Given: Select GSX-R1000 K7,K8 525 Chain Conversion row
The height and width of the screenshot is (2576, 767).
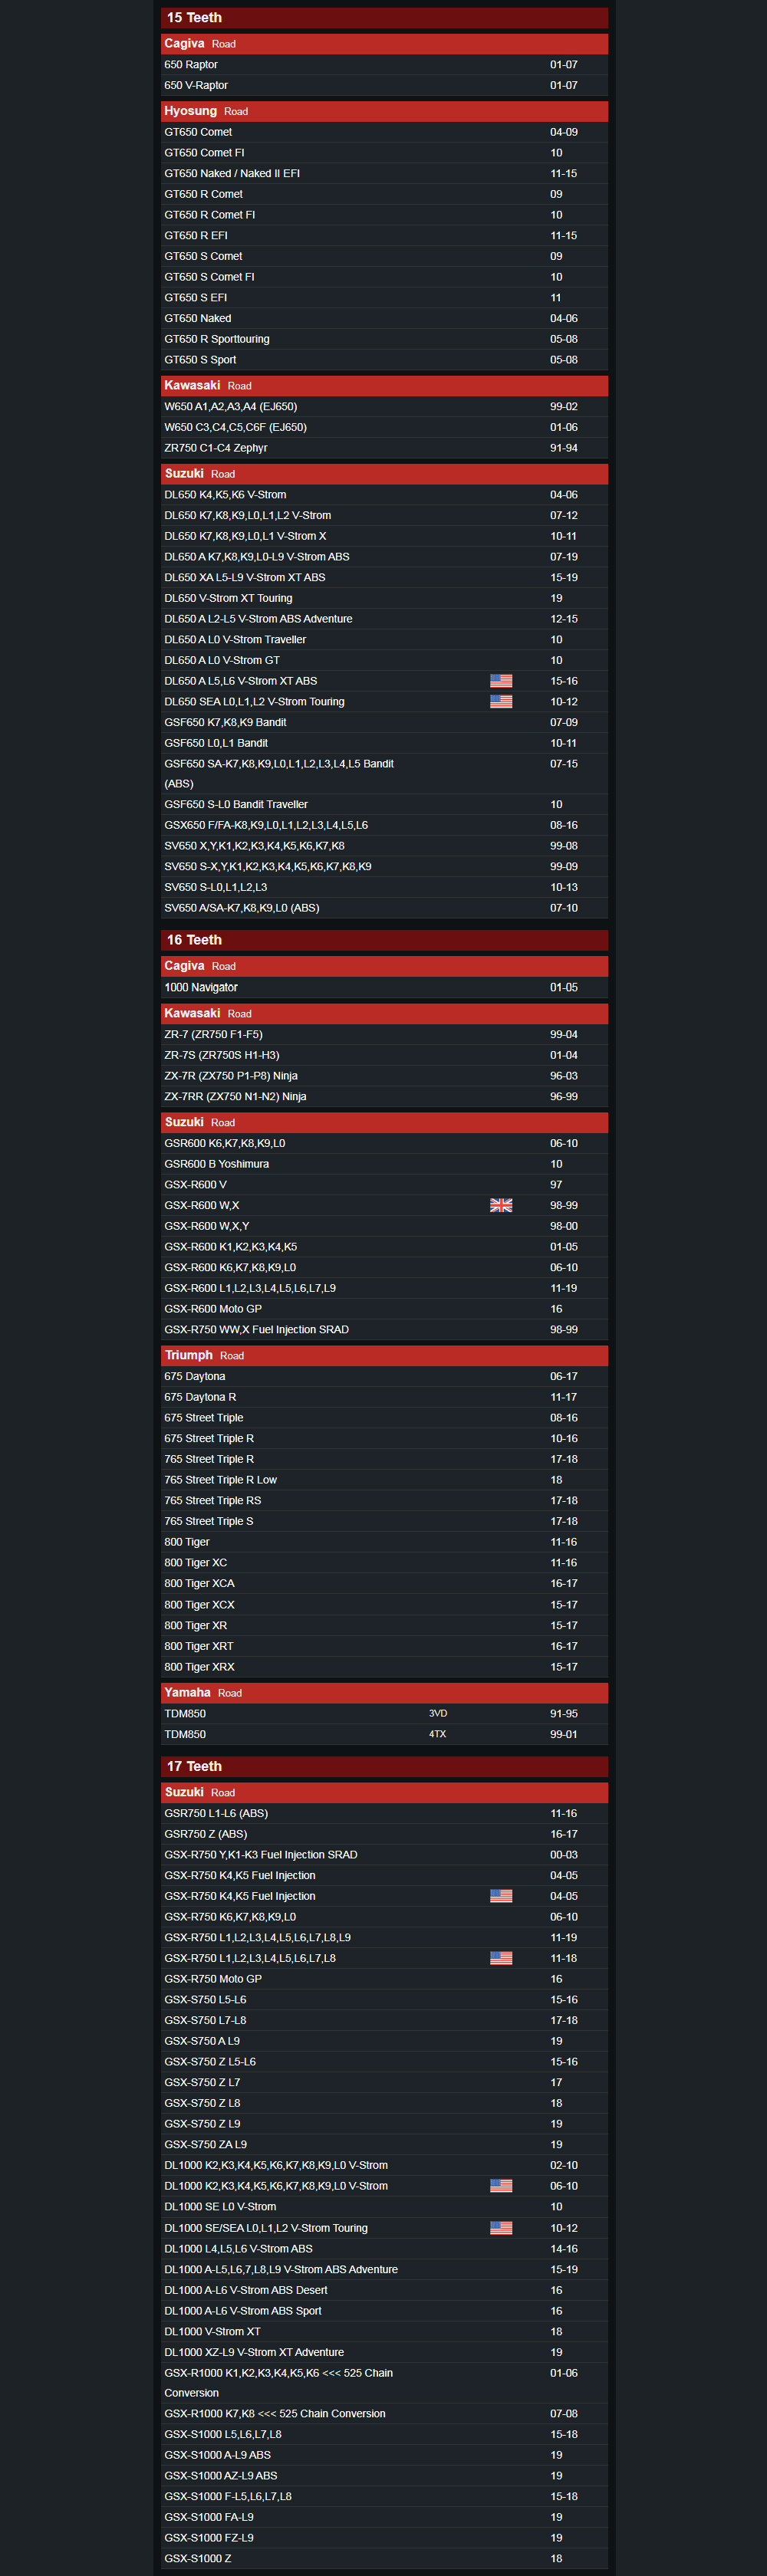Looking at the screenshot, I should tap(384, 2414).
